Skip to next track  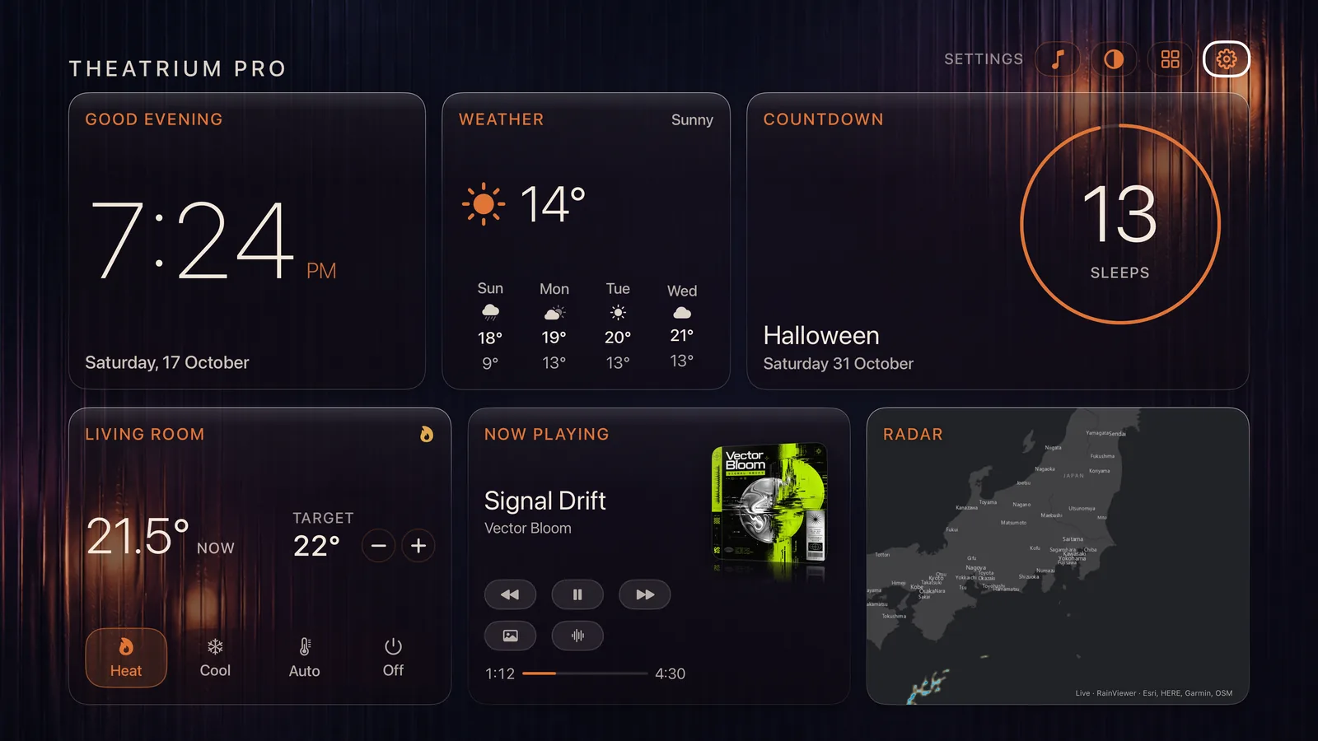coord(645,594)
